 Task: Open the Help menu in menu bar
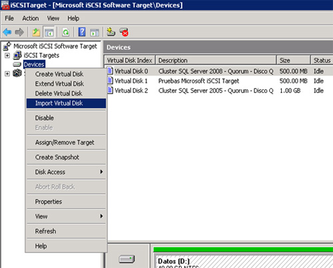(x=73, y=18)
